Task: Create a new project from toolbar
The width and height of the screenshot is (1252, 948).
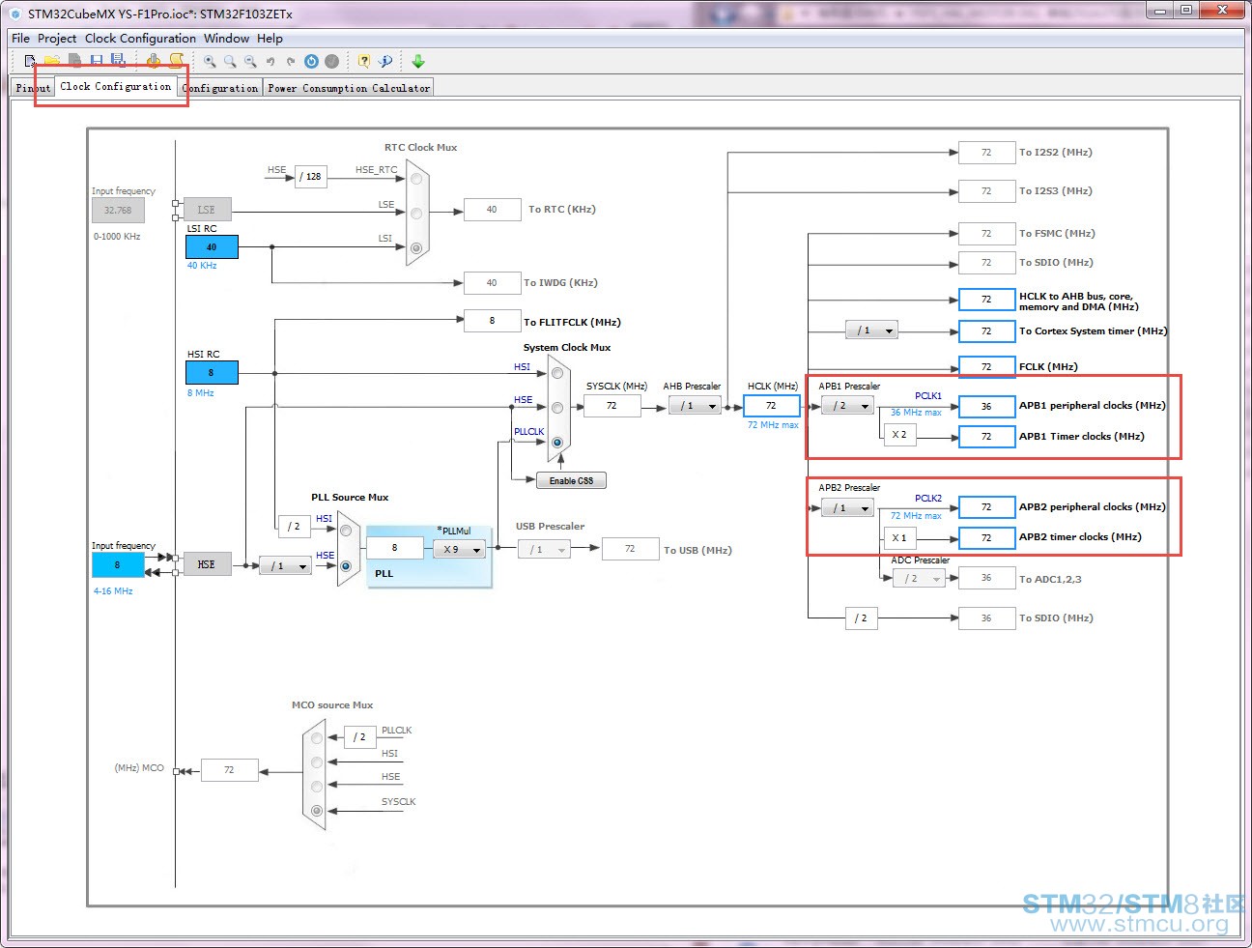Action: 31,61
